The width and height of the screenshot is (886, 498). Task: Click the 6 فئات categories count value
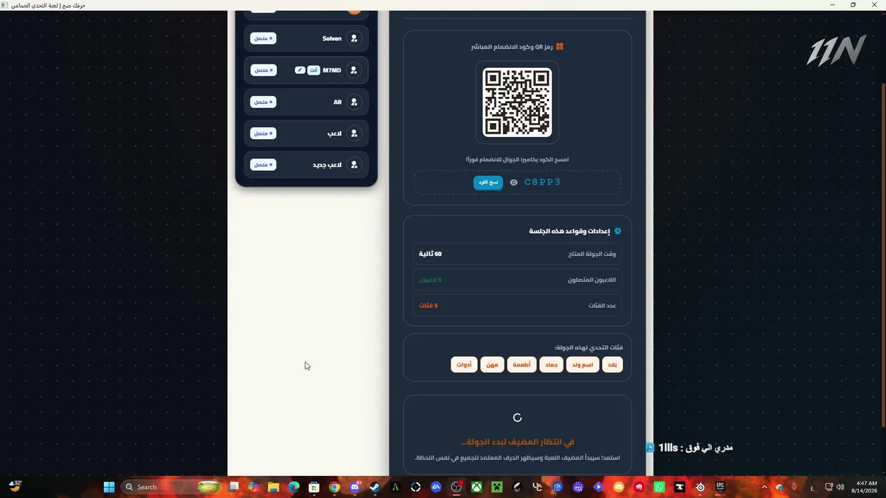428,305
